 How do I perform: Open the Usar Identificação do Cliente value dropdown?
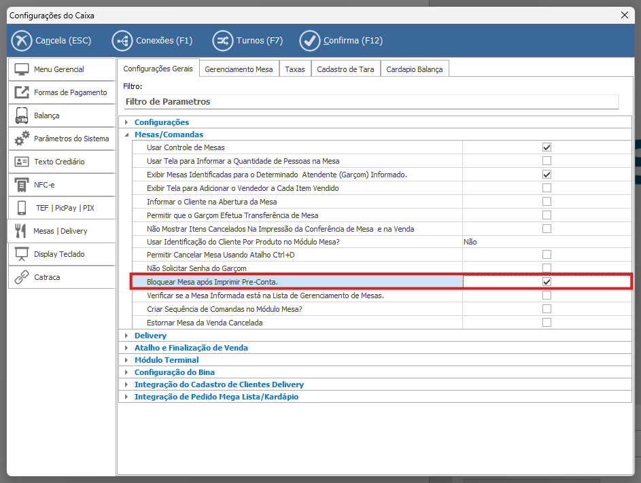point(547,241)
